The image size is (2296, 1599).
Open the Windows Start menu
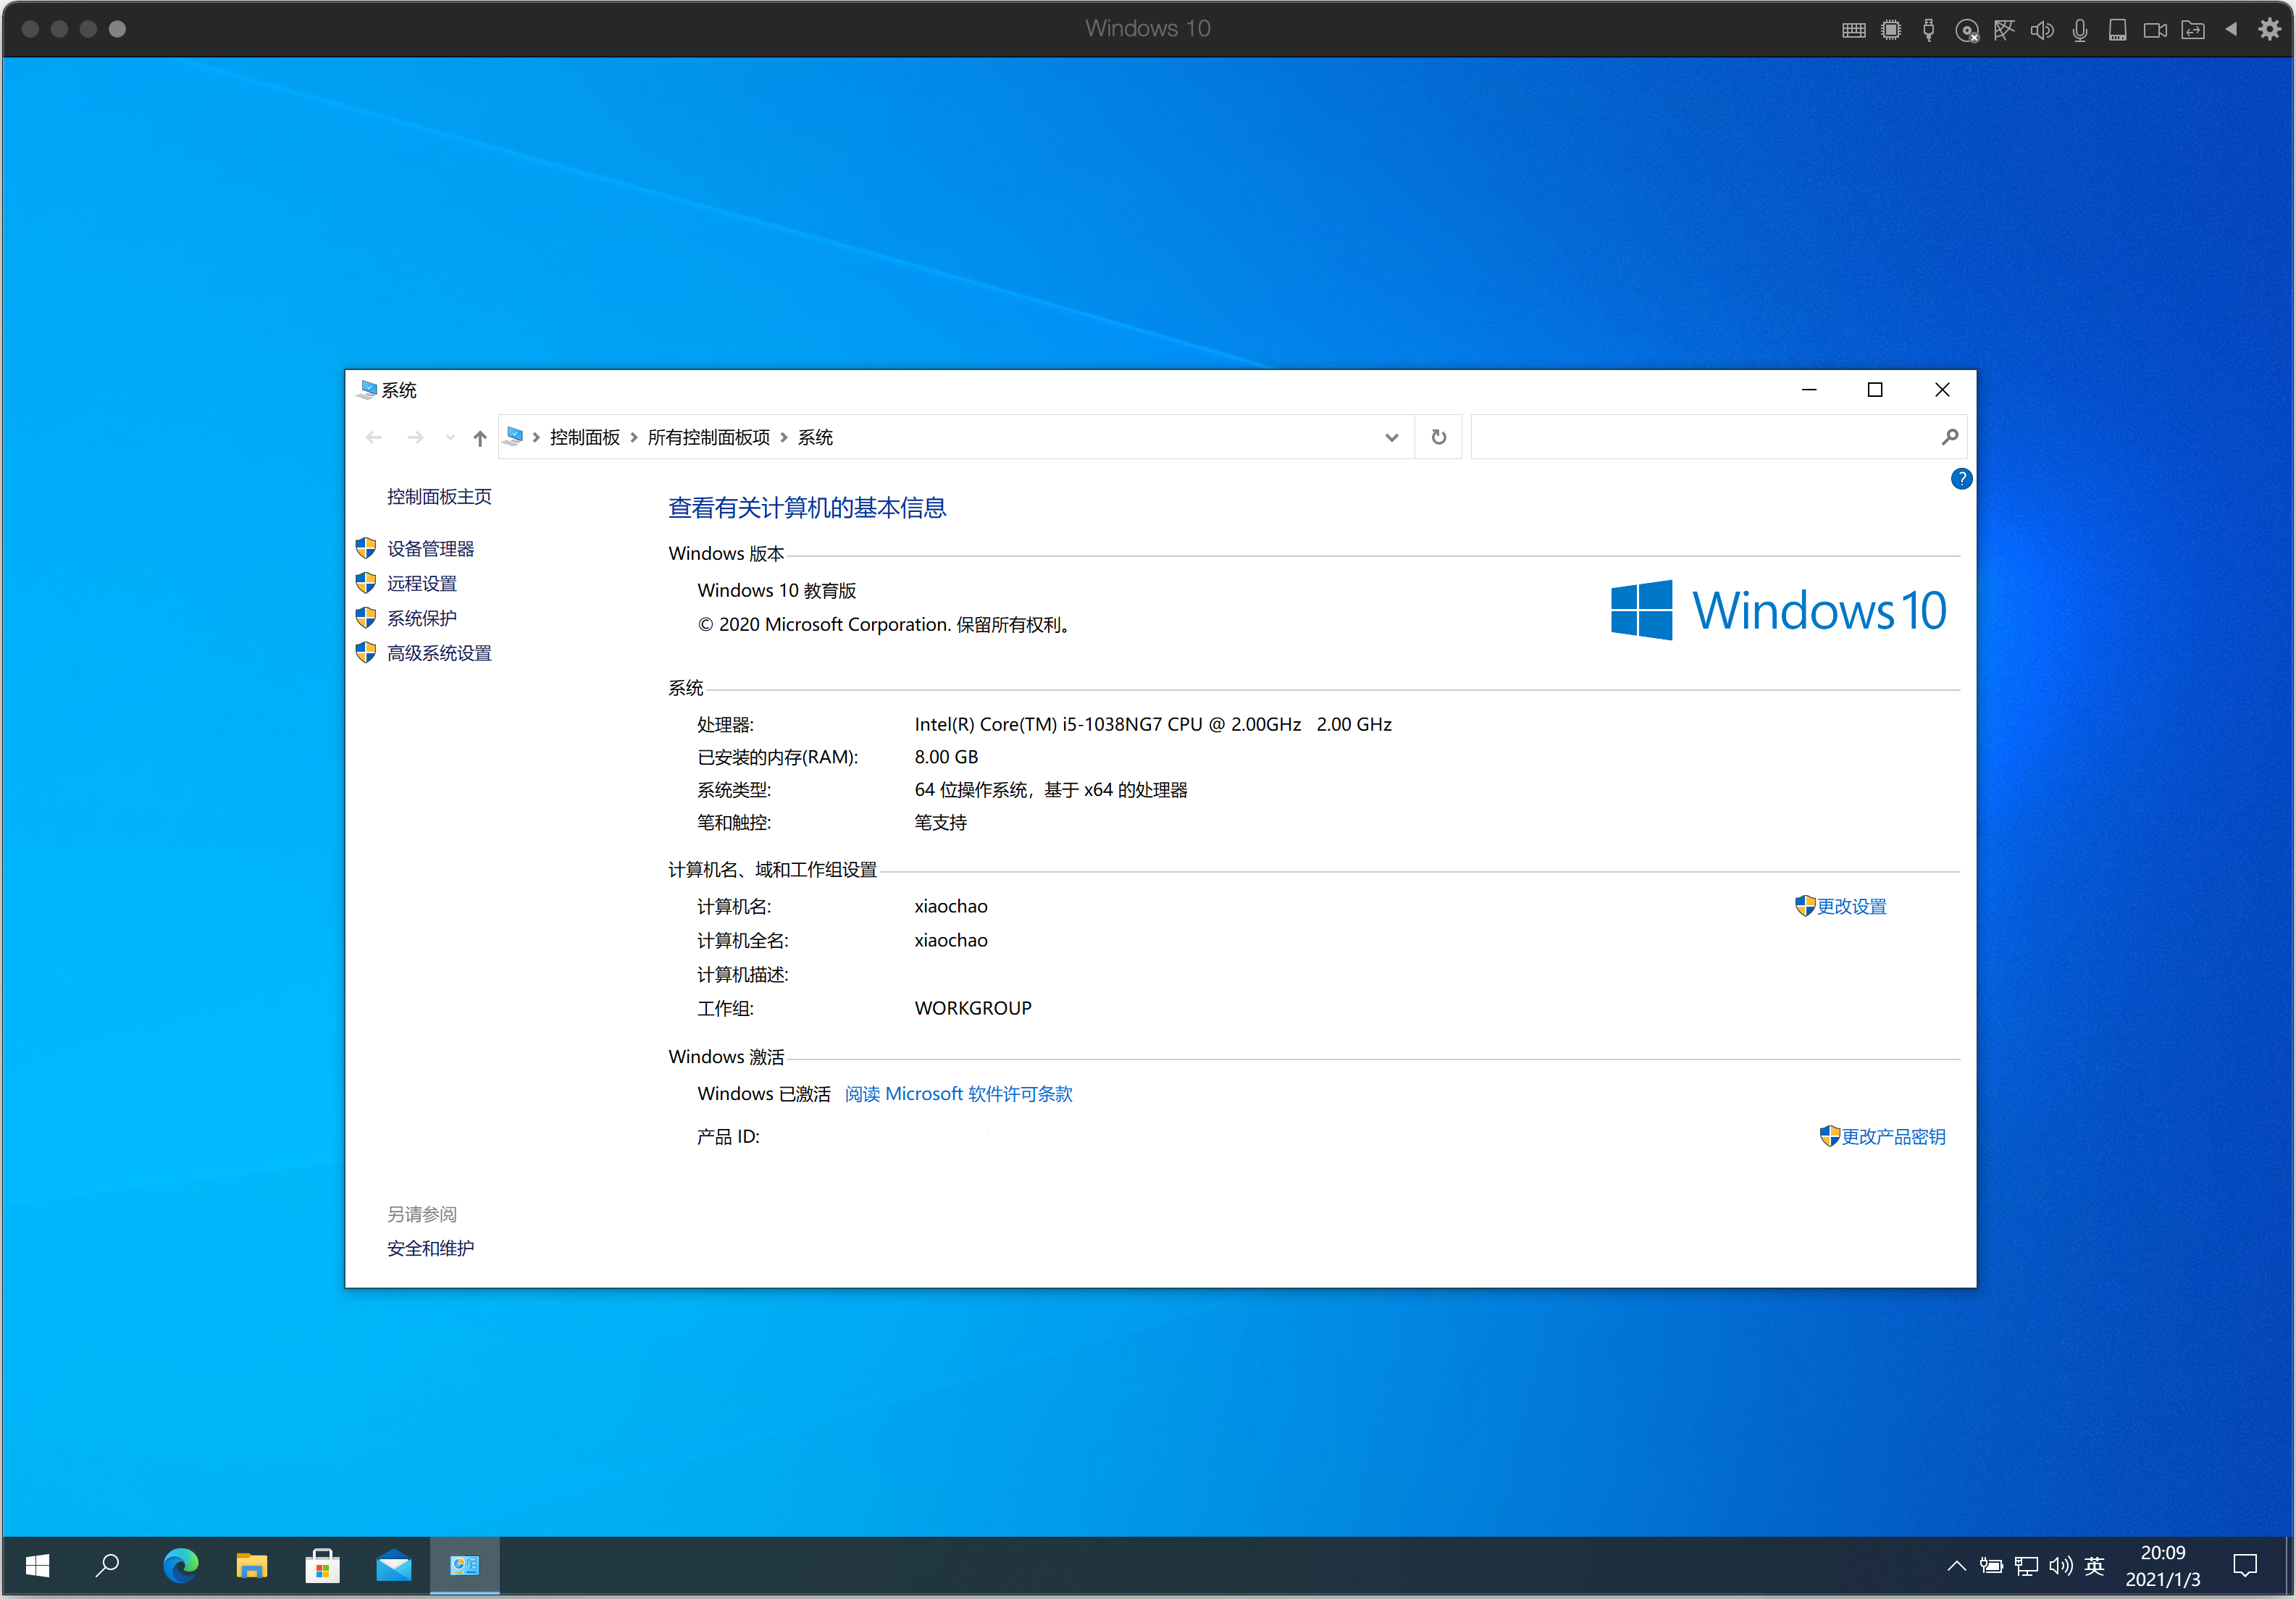(x=37, y=1565)
